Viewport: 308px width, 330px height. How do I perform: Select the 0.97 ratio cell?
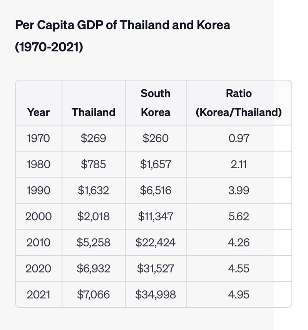pyautogui.click(x=239, y=138)
